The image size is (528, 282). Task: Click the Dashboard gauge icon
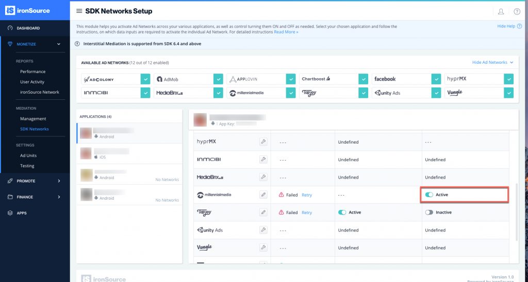(x=10, y=28)
